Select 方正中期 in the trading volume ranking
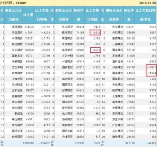This screenshot has width=157, height=147. point(17,67)
